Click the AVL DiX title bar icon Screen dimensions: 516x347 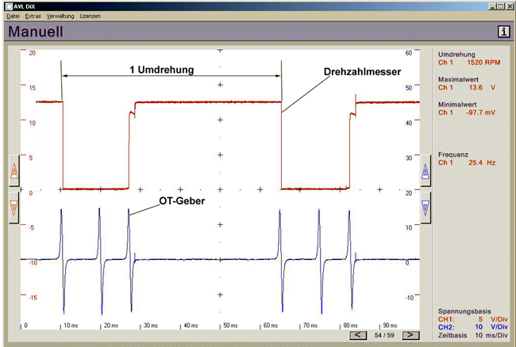(6, 6)
